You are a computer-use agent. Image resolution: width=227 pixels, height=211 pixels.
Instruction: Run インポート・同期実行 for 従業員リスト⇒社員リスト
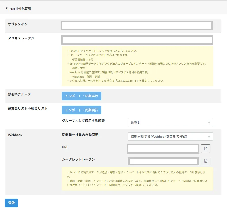81,110
